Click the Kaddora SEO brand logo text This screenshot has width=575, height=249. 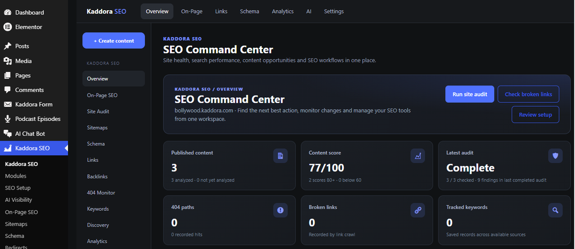coord(106,11)
